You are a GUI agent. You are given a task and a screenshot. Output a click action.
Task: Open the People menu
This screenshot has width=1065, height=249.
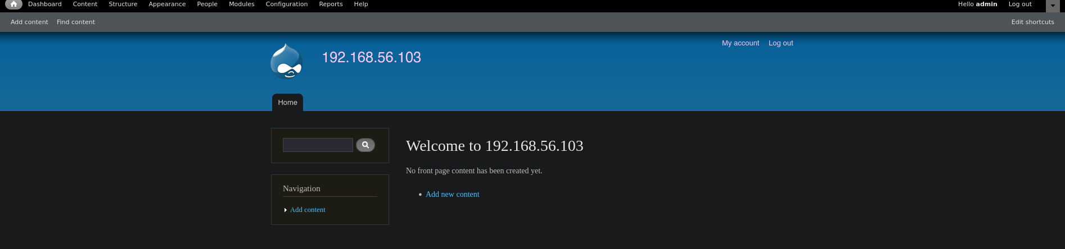[207, 4]
